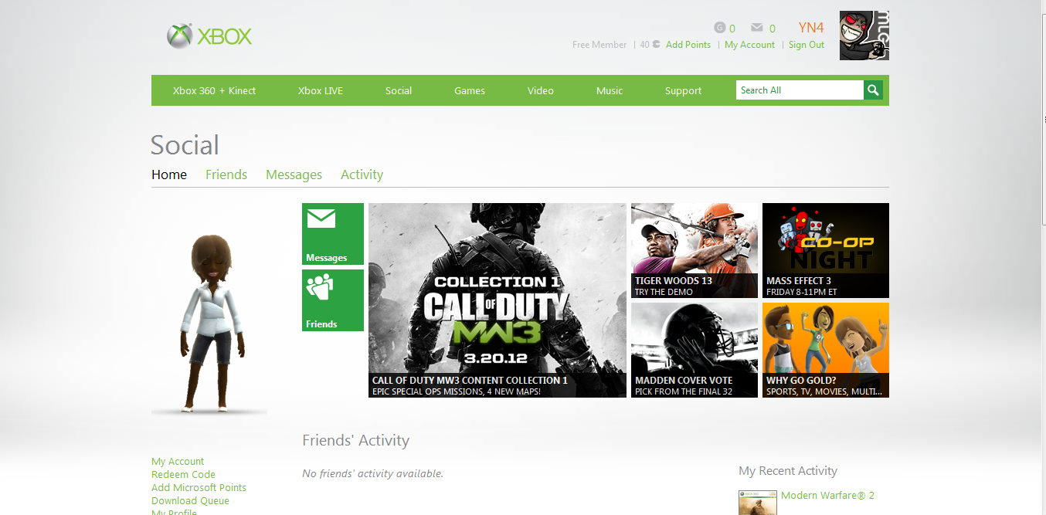Click the No friends' activity available text

[x=372, y=473]
